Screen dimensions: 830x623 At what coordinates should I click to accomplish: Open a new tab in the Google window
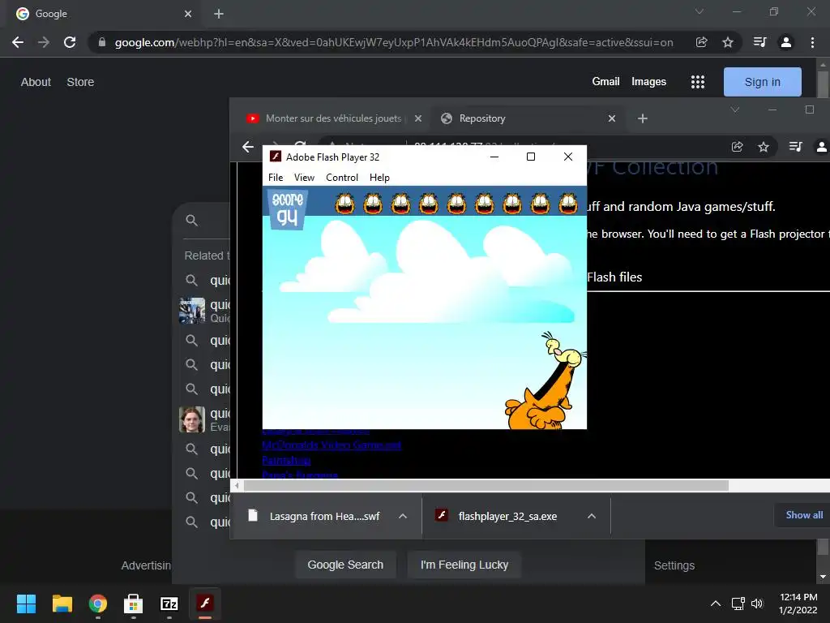[x=219, y=14]
